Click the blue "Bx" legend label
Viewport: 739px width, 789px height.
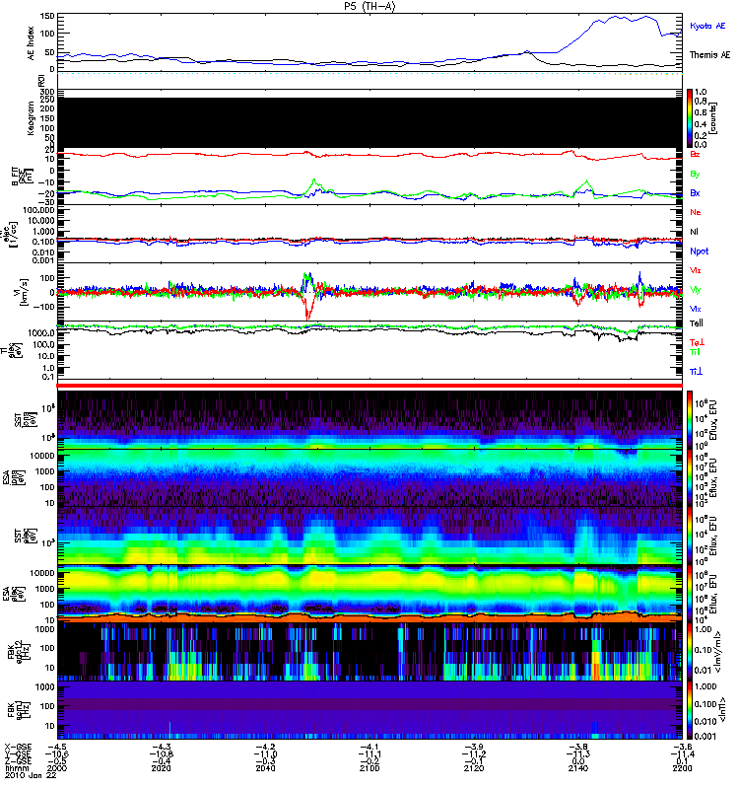pyautogui.click(x=695, y=192)
